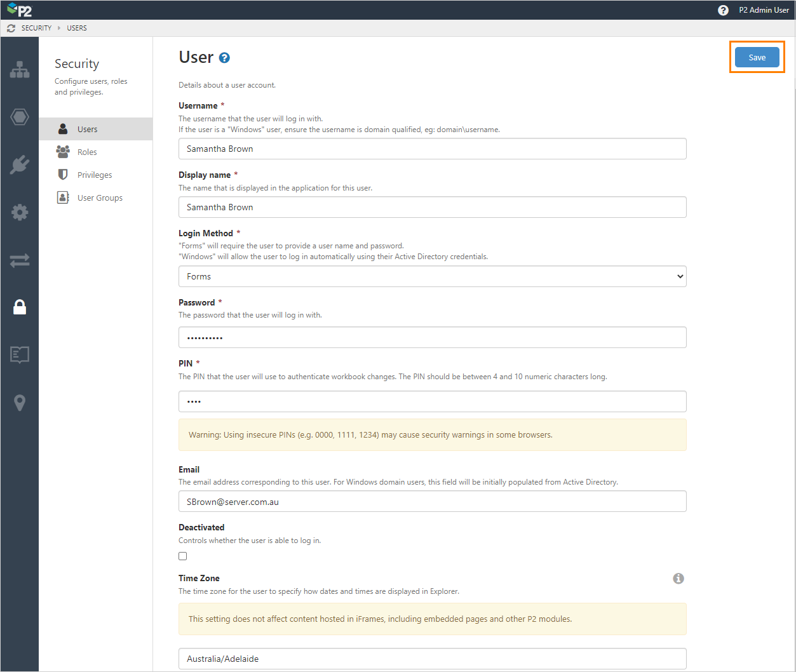This screenshot has width=796, height=672.
Task: Open the Login Method dropdown
Action: point(432,276)
